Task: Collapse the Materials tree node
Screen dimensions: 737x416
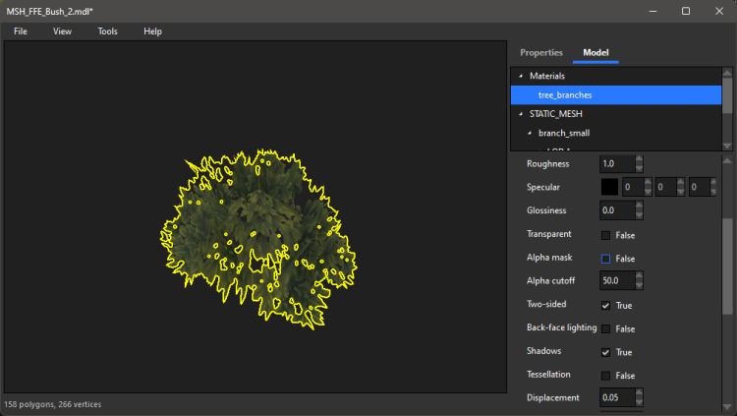Action: click(x=521, y=76)
